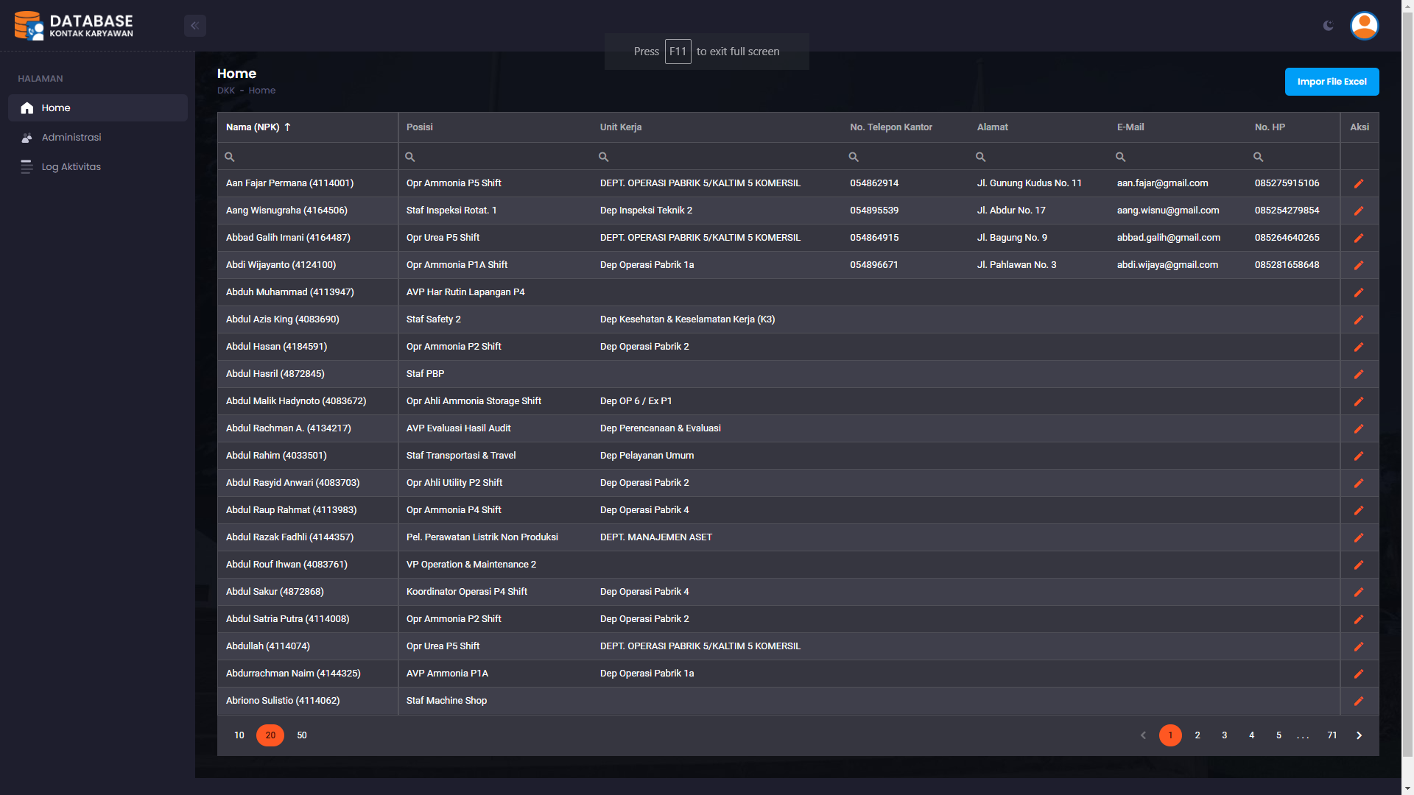Click the Home breadcrumb link
Image resolution: width=1414 pixels, height=795 pixels.
pyautogui.click(x=262, y=91)
